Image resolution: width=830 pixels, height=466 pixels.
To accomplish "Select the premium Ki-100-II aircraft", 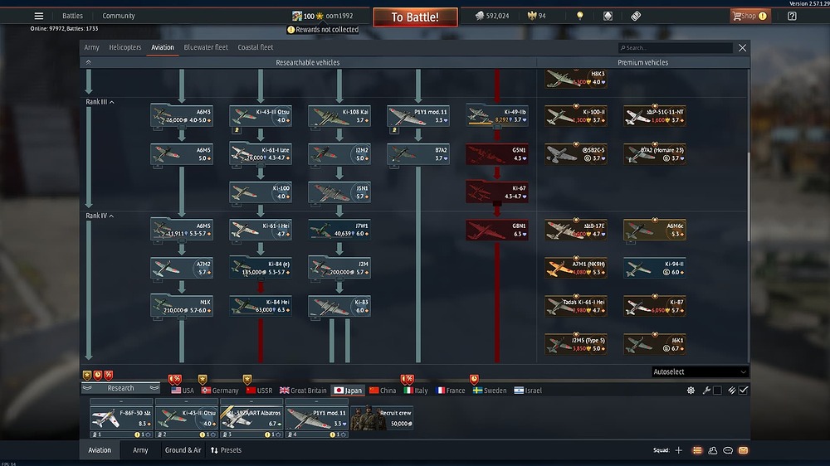I will 576,116.
